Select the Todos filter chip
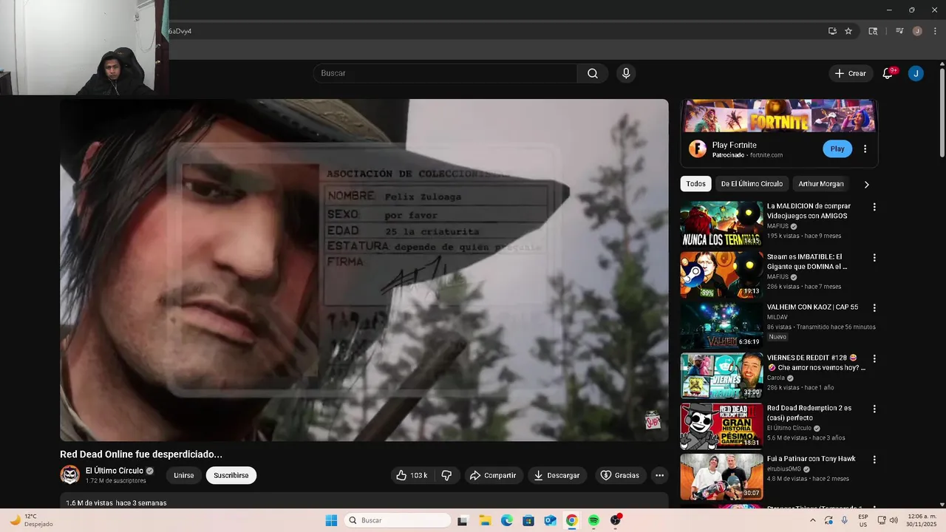Screen dimensions: 946x532 point(696,184)
